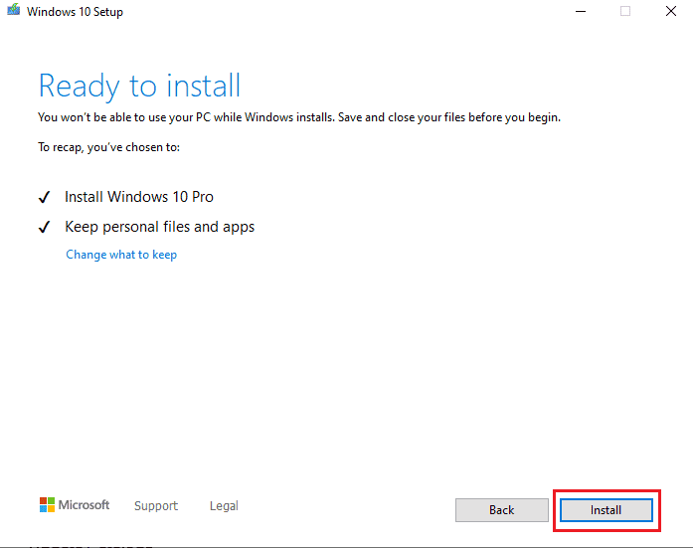
Task: Click the Install button
Action: pos(606,510)
